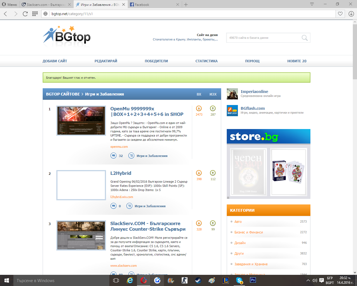Click the store.bg banner

(x=269, y=136)
